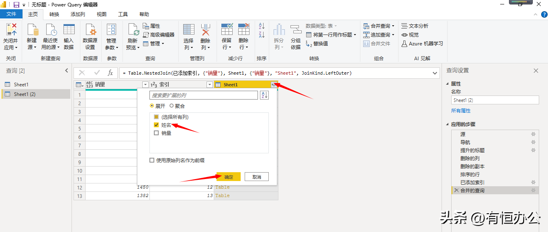Switch to the View (视图) tab
Screen dimensions: 548x232
[102, 14]
